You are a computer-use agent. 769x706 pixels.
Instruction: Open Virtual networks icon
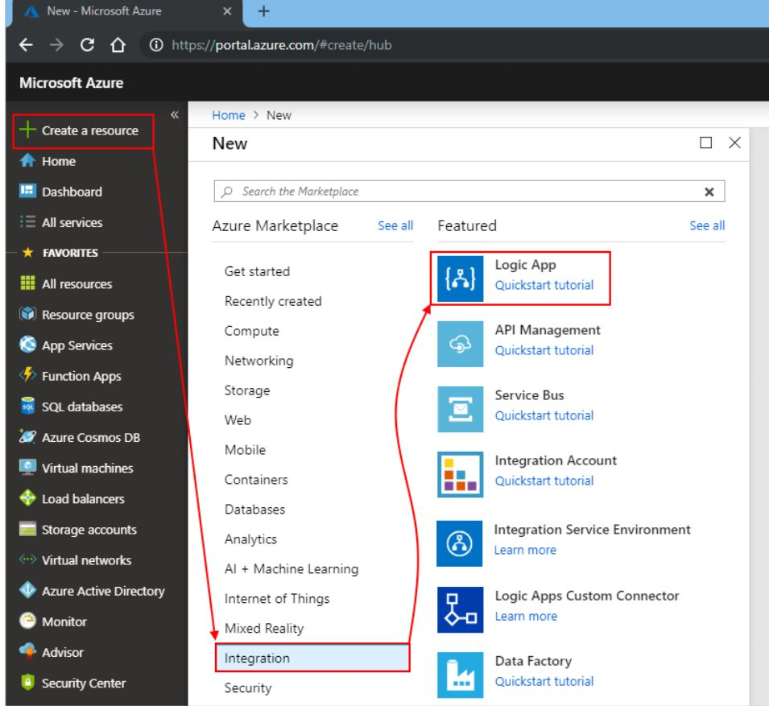coord(27,559)
